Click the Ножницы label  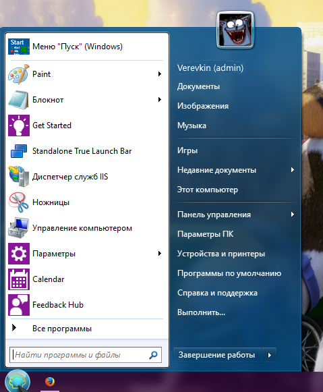tap(51, 202)
